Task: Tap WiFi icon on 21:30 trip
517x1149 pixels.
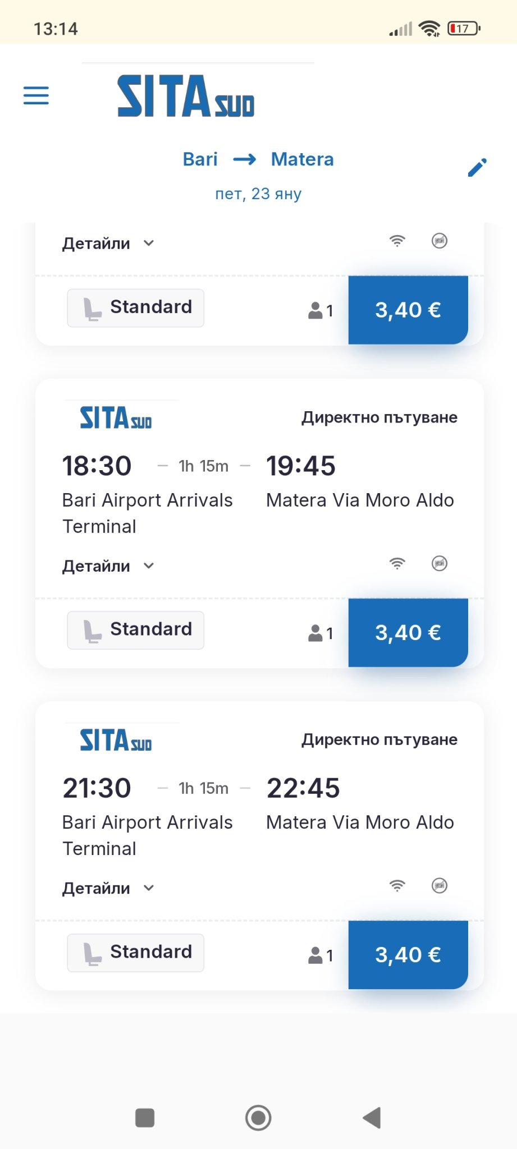Action: 397,885
